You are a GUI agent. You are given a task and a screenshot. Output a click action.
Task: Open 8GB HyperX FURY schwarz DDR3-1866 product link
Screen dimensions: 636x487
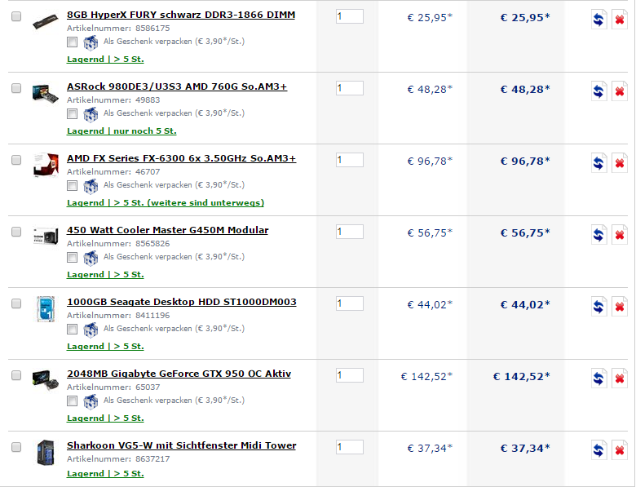pyautogui.click(x=181, y=15)
